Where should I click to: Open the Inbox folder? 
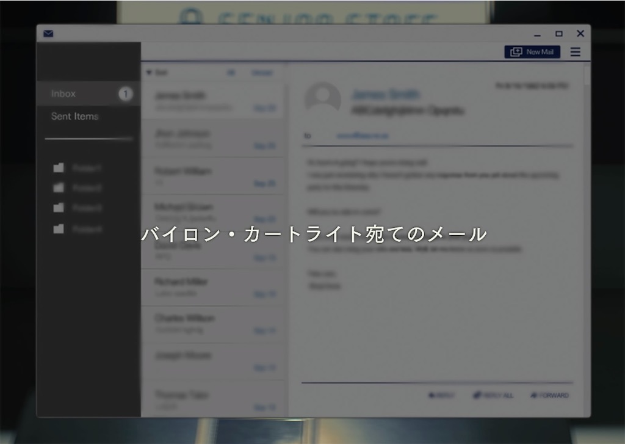(89, 93)
